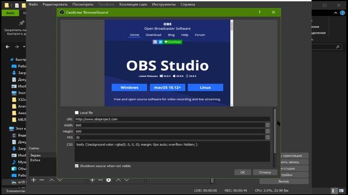Click the Discord chat icon in the OBS page preview
The image size is (348, 195).
[155, 42]
